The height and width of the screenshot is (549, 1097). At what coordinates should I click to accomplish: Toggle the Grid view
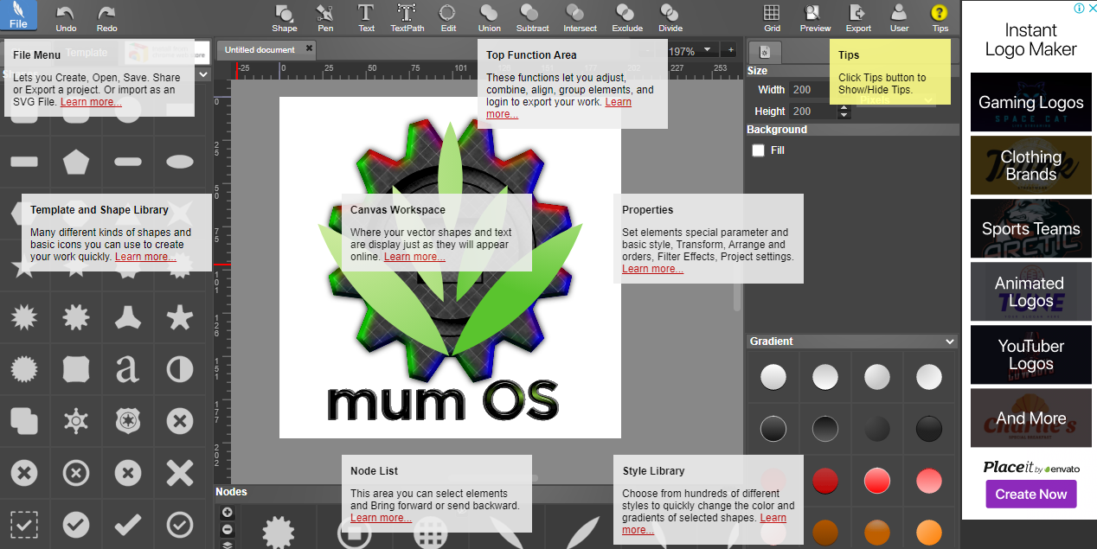click(772, 17)
